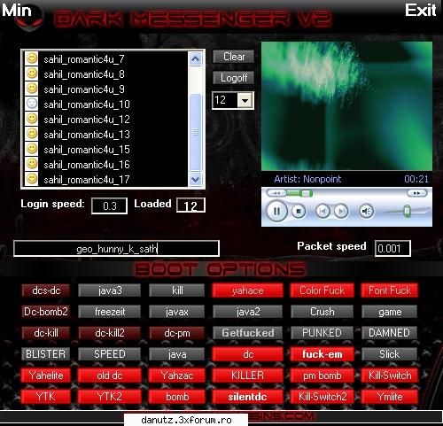
Task: Skip to next track in player
Action: (x=341, y=212)
